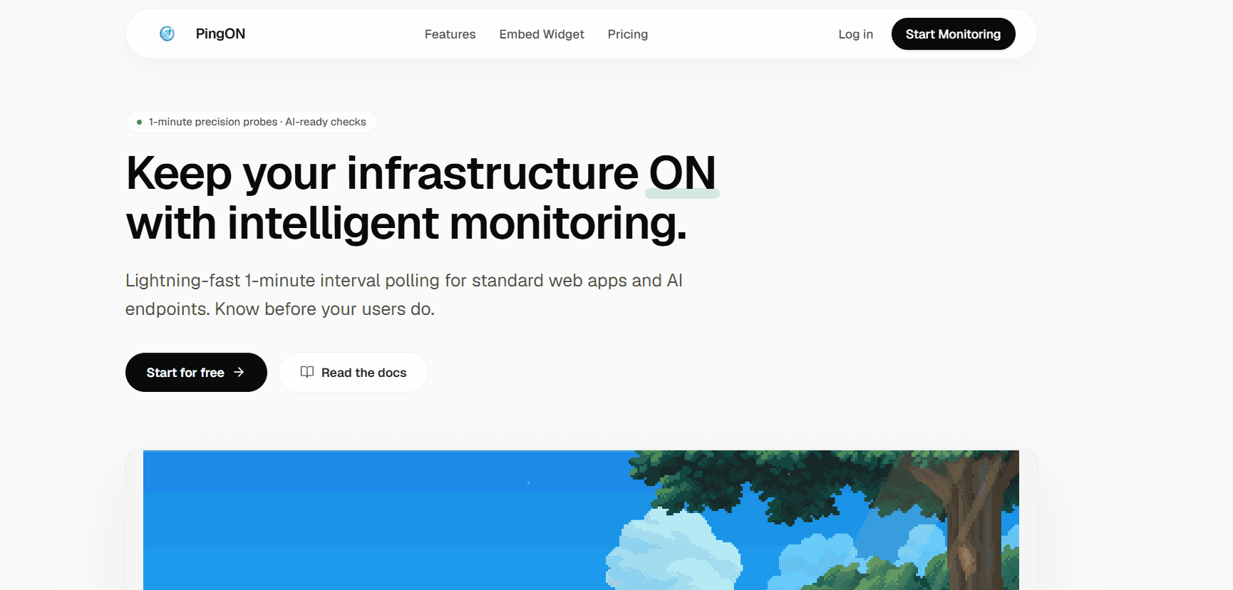Screen dimensions: 1233x590
Task: Click the PingON globe logo icon
Action: (167, 33)
